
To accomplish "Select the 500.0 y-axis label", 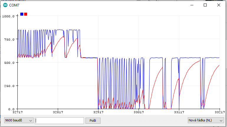I will pyautogui.click(x=9, y=63).
